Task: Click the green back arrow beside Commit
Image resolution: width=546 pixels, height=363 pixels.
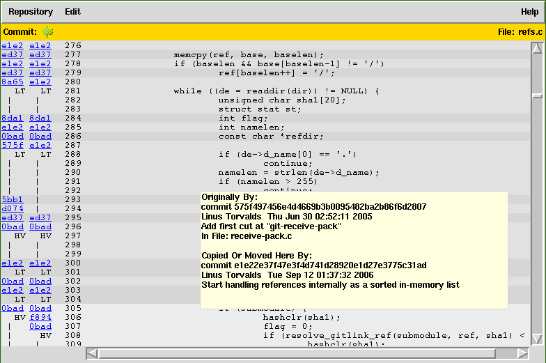Action: tap(47, 32)
